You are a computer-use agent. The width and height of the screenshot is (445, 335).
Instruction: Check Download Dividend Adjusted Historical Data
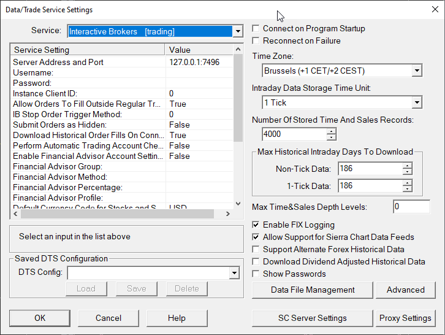(x=256, y=261)
